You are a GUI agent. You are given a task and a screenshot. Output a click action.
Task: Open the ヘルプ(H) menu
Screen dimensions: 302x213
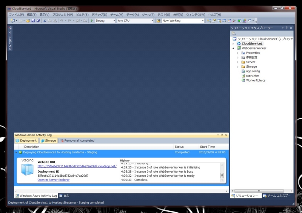coord(214,15)
